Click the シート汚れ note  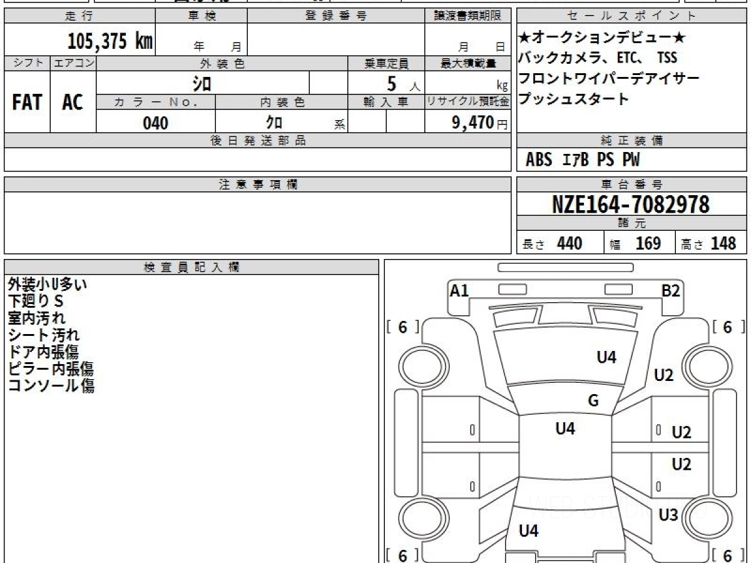(43, 335)
